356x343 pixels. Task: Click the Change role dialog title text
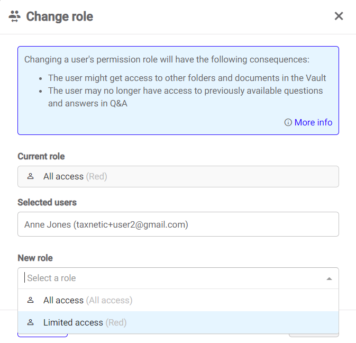click(x=59, y=16)
